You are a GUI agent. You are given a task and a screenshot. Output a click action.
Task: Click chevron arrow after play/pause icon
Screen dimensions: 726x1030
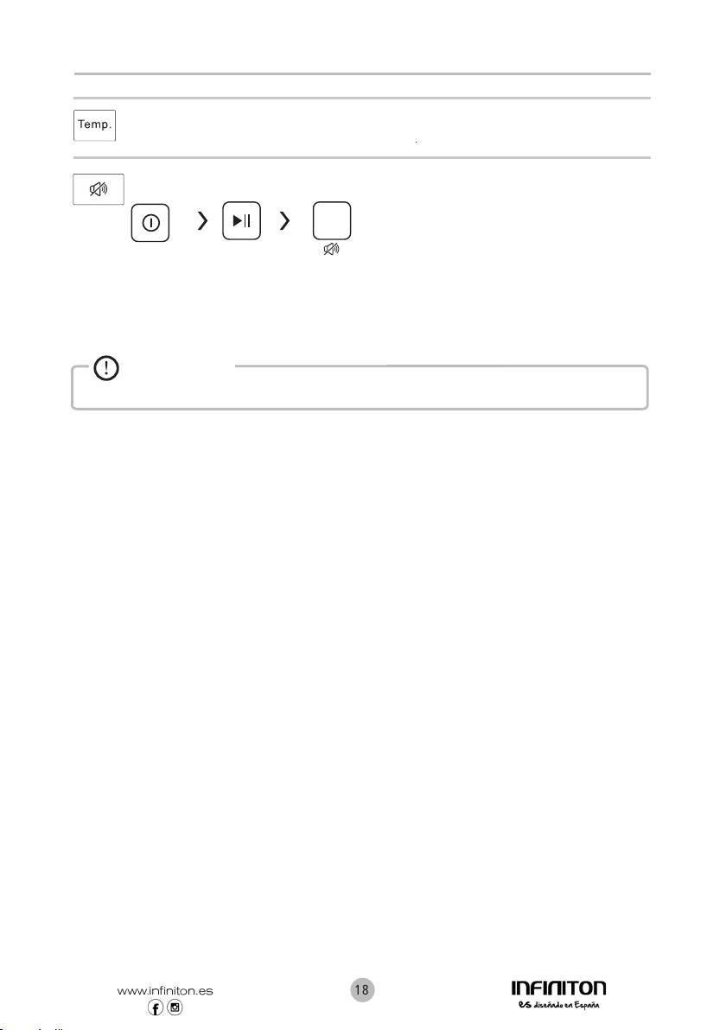pos(284,220)
